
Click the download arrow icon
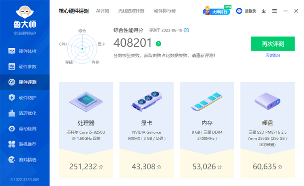coord(263,11)
